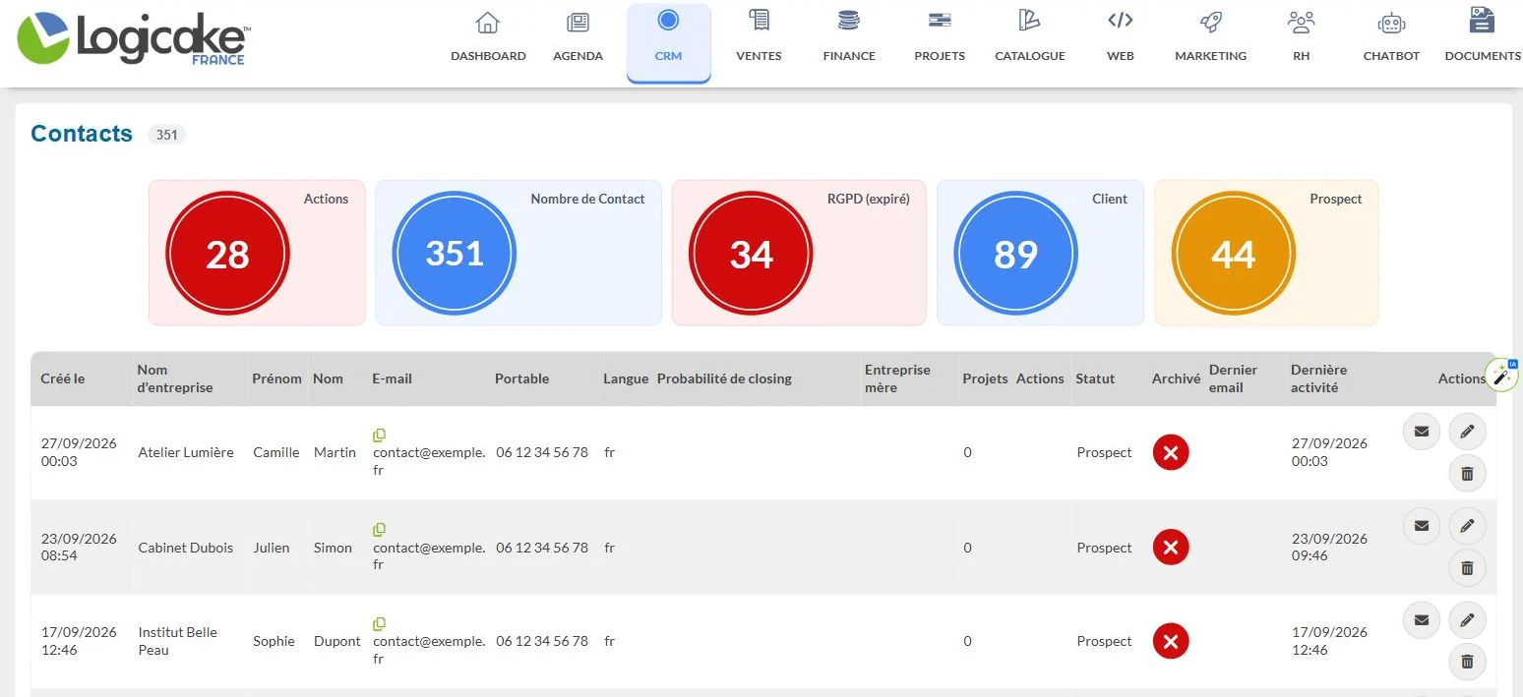Sort by the Prénom column header
Viewport: 1523px width, 697px height.
(276, 378)
